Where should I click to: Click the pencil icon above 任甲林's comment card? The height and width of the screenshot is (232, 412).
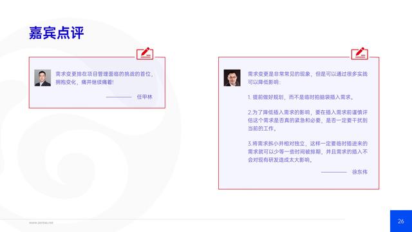(x=145, y=53)
